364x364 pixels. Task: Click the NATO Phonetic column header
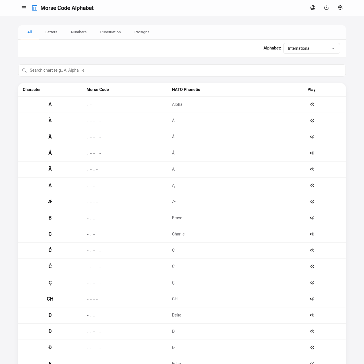coord(186,90)
